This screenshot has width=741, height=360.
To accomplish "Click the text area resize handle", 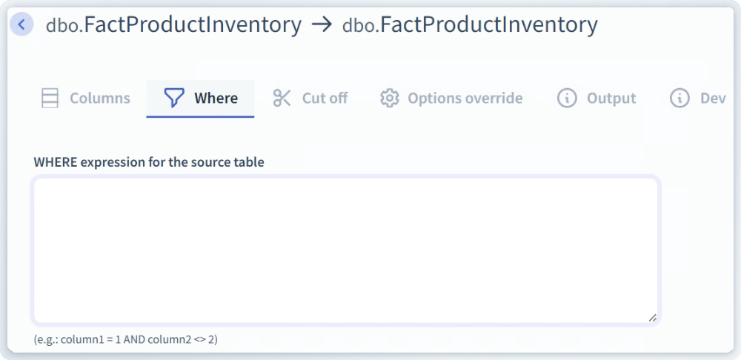I will point(652,317).
